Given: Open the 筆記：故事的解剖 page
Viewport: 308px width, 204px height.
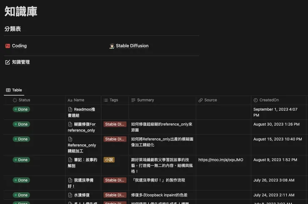Looking at the screenshot, I should click(82, 163).
